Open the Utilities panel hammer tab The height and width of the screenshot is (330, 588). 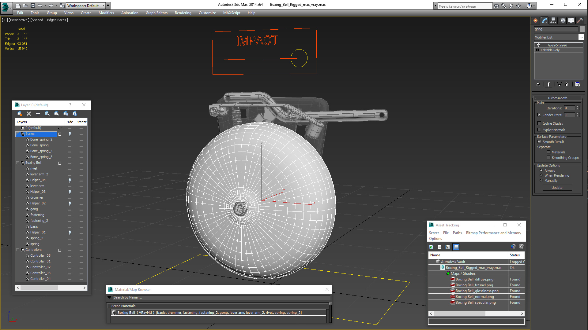tap(580, 20)
